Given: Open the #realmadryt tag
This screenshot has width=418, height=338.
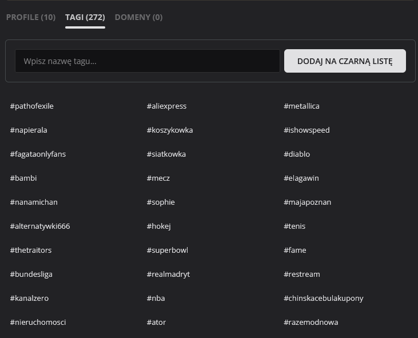Looking at the screenshot, I should (x=168, y=274).
